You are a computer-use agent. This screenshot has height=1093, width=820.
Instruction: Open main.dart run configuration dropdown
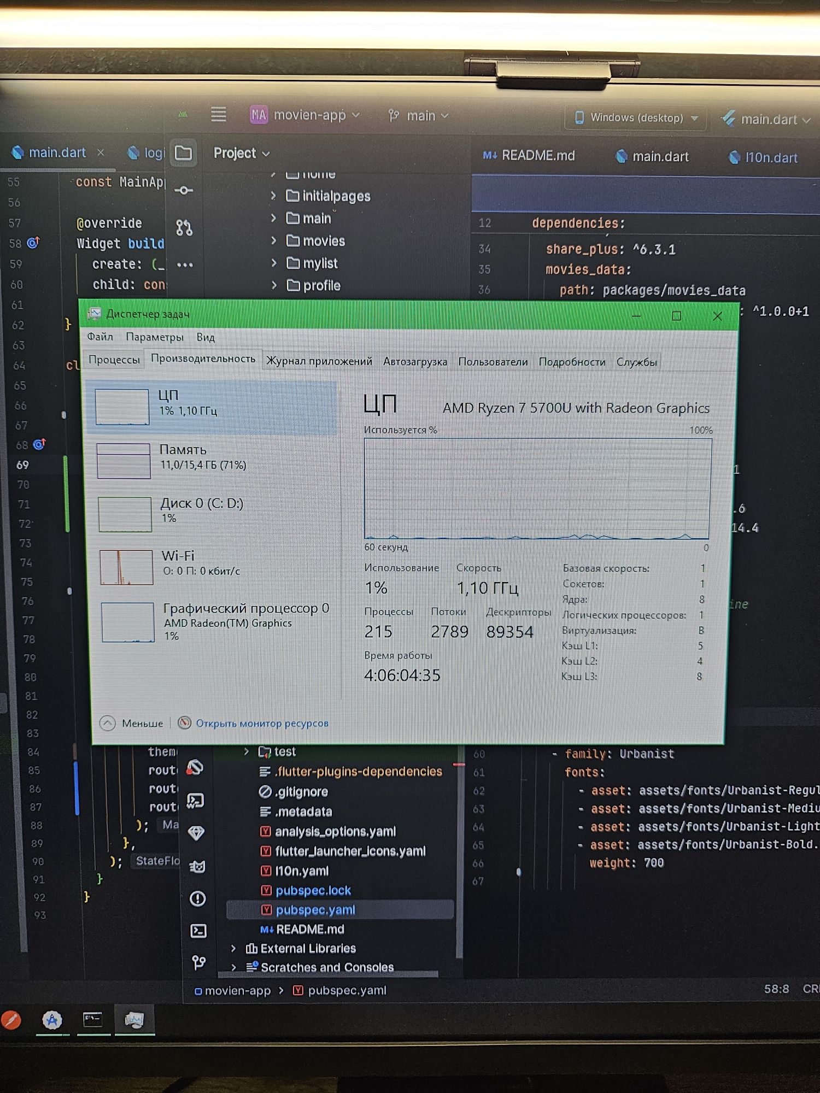point(766,119)
